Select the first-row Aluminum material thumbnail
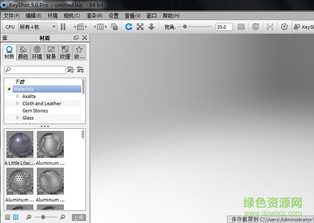Viewport: 314px width, 223px height. click(x=50, y=144)
